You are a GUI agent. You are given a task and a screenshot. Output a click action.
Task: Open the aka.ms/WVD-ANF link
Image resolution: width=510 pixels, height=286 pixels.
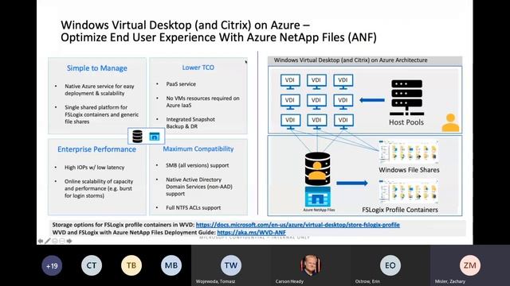(x=252, y=233)
